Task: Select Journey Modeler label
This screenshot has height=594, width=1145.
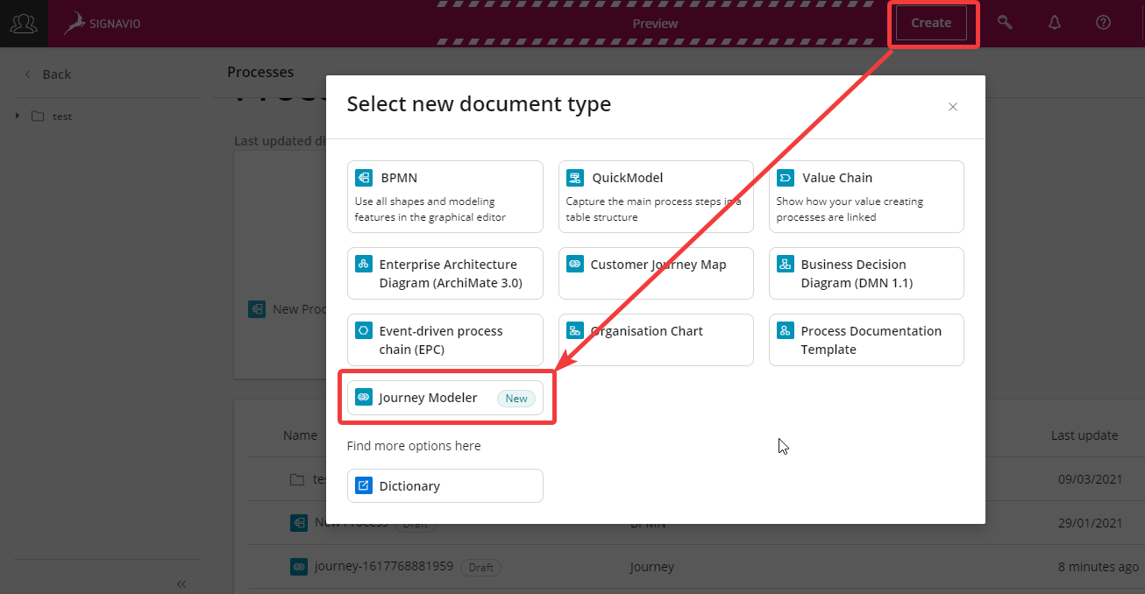Action: tap(428, 398)
